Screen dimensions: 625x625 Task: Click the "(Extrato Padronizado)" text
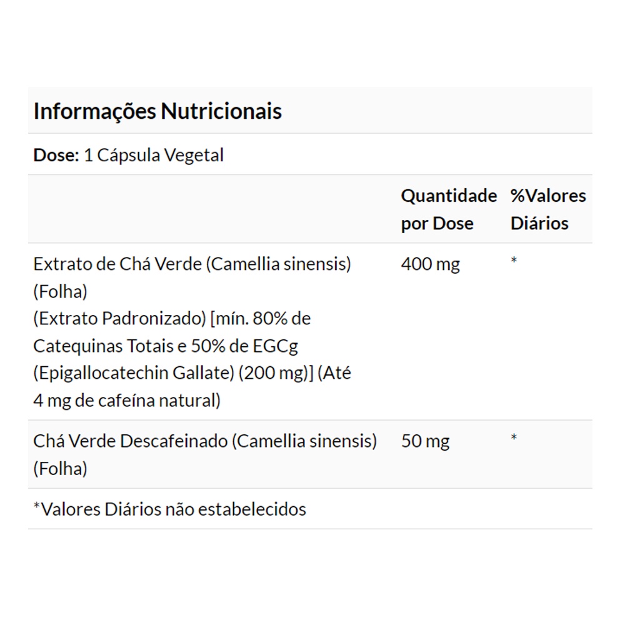click(x=119, y=319)
